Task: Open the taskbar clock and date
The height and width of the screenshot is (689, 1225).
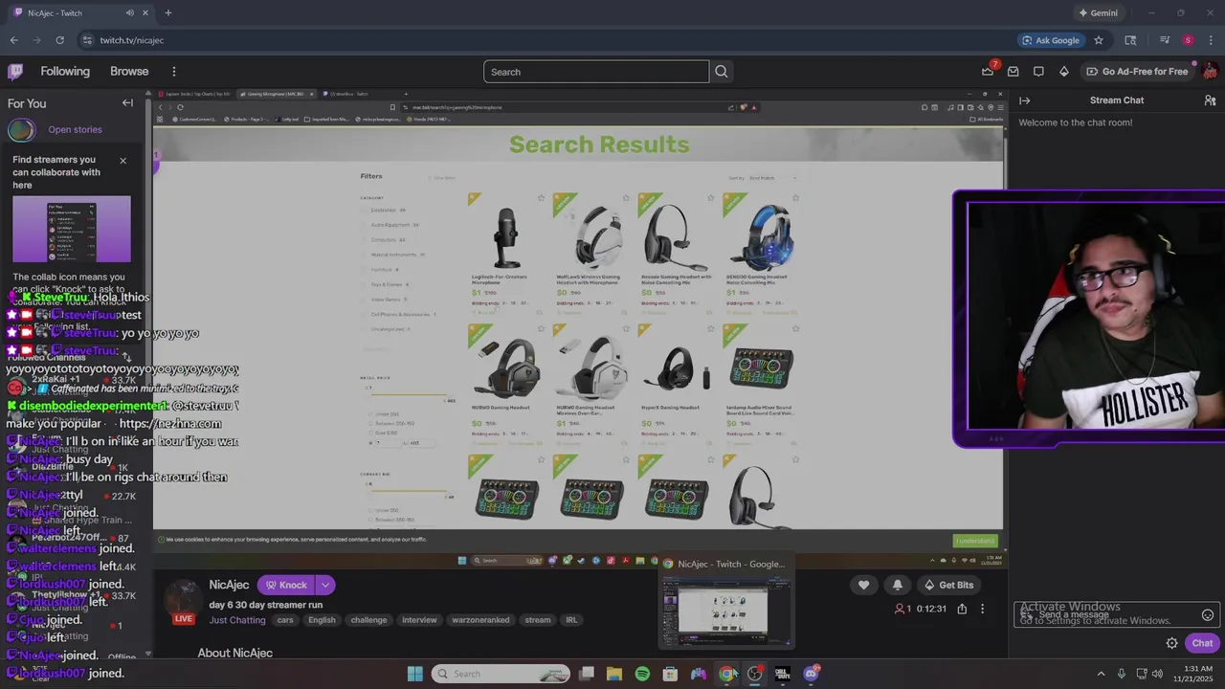Action: (x=1198, y=674)
